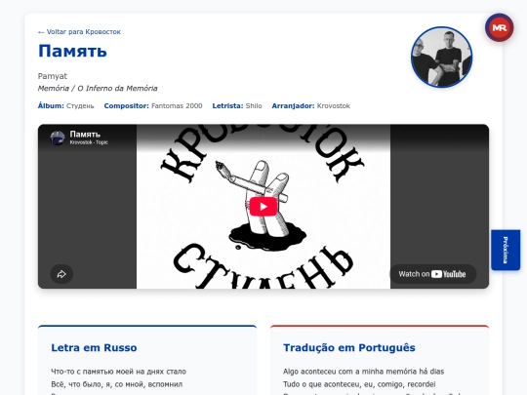Click the MR logo badge

point(499,28)
